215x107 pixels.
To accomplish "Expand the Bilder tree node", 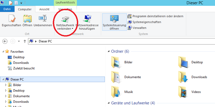I will [6, 85].
